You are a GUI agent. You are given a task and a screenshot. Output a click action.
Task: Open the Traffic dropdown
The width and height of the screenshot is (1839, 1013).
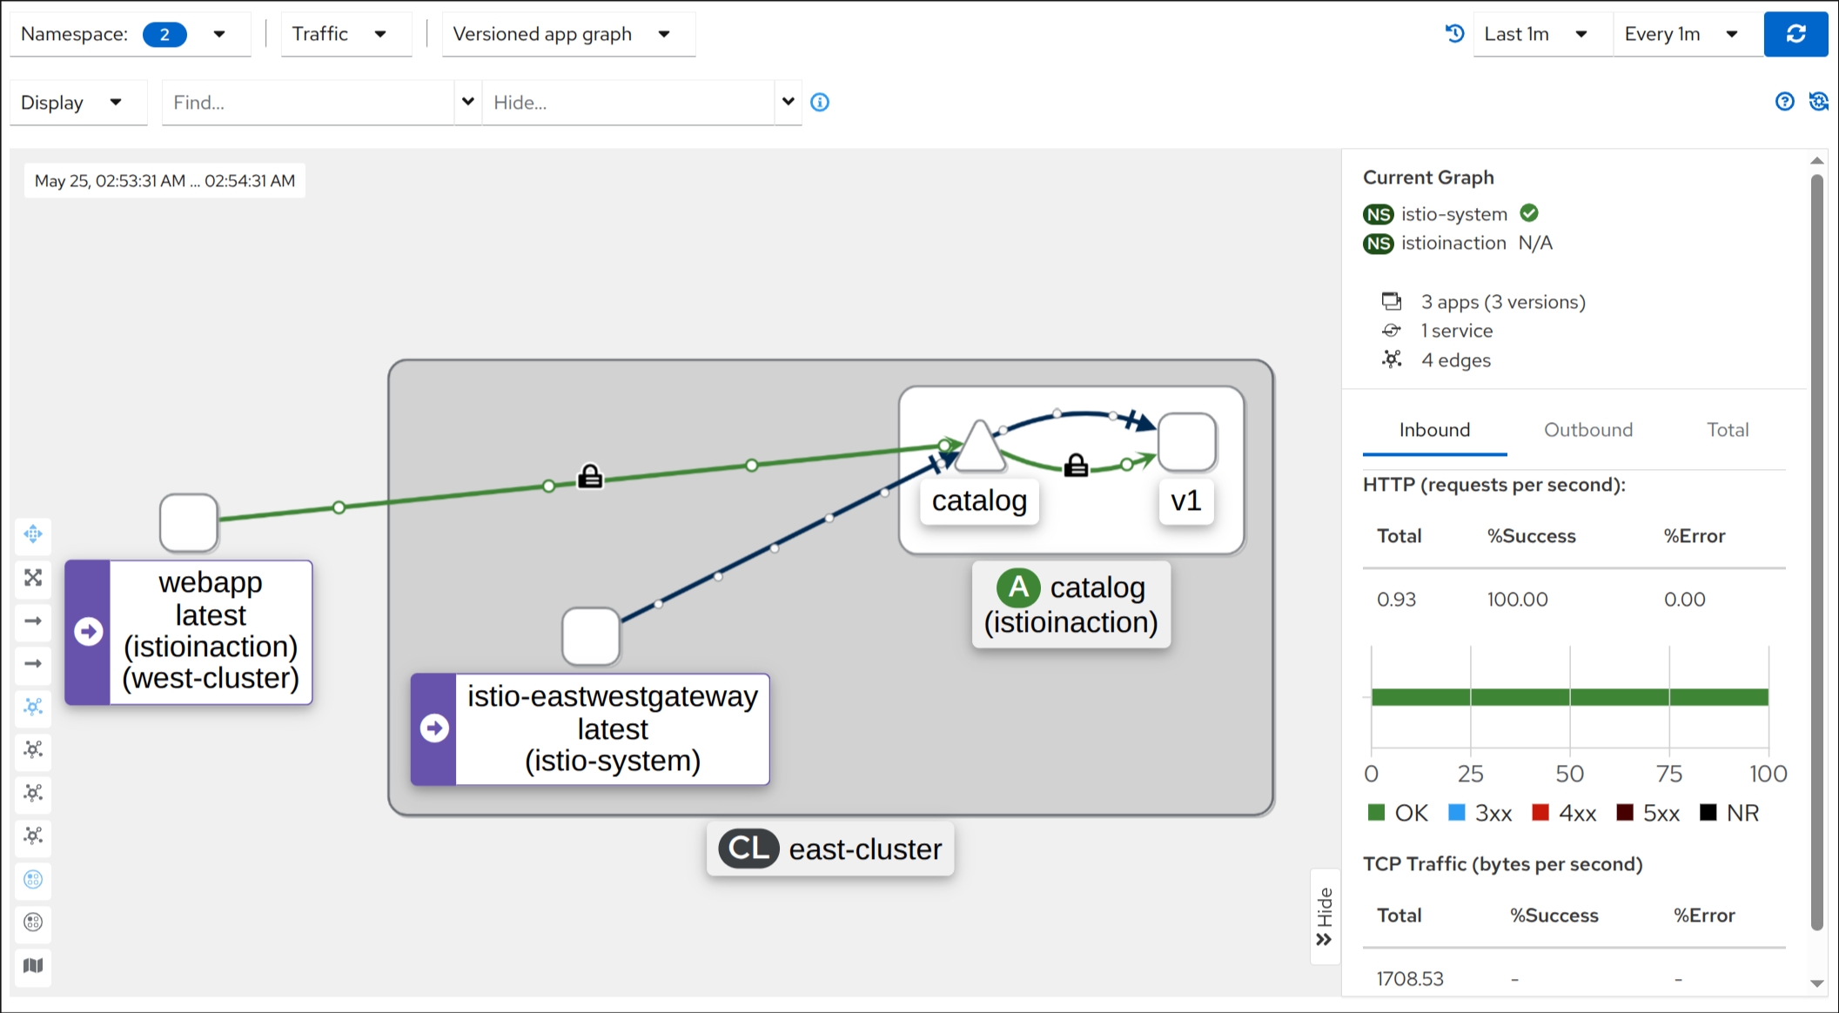[x=346, y=34]
